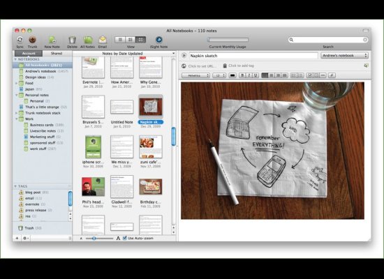Viewport: 384px width, 279px height.
Task: Click the plus button below sidebar
Action: pyautogui.click(x=17, y=238)
